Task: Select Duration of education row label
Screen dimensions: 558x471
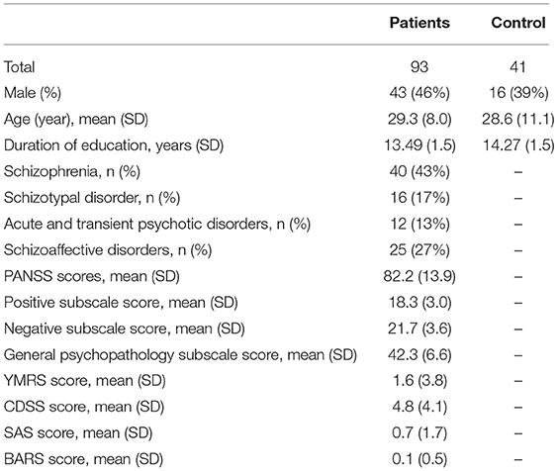Action: pos(114,145)
